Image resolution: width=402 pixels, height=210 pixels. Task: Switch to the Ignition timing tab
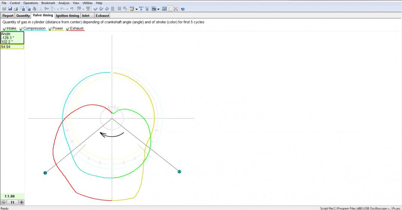coord(67,16)
